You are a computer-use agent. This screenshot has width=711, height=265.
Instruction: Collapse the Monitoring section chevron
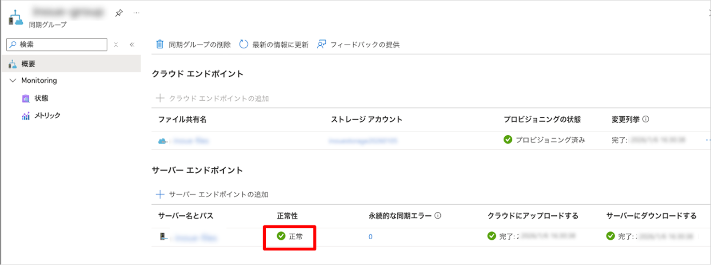click(x=13, y=80)
